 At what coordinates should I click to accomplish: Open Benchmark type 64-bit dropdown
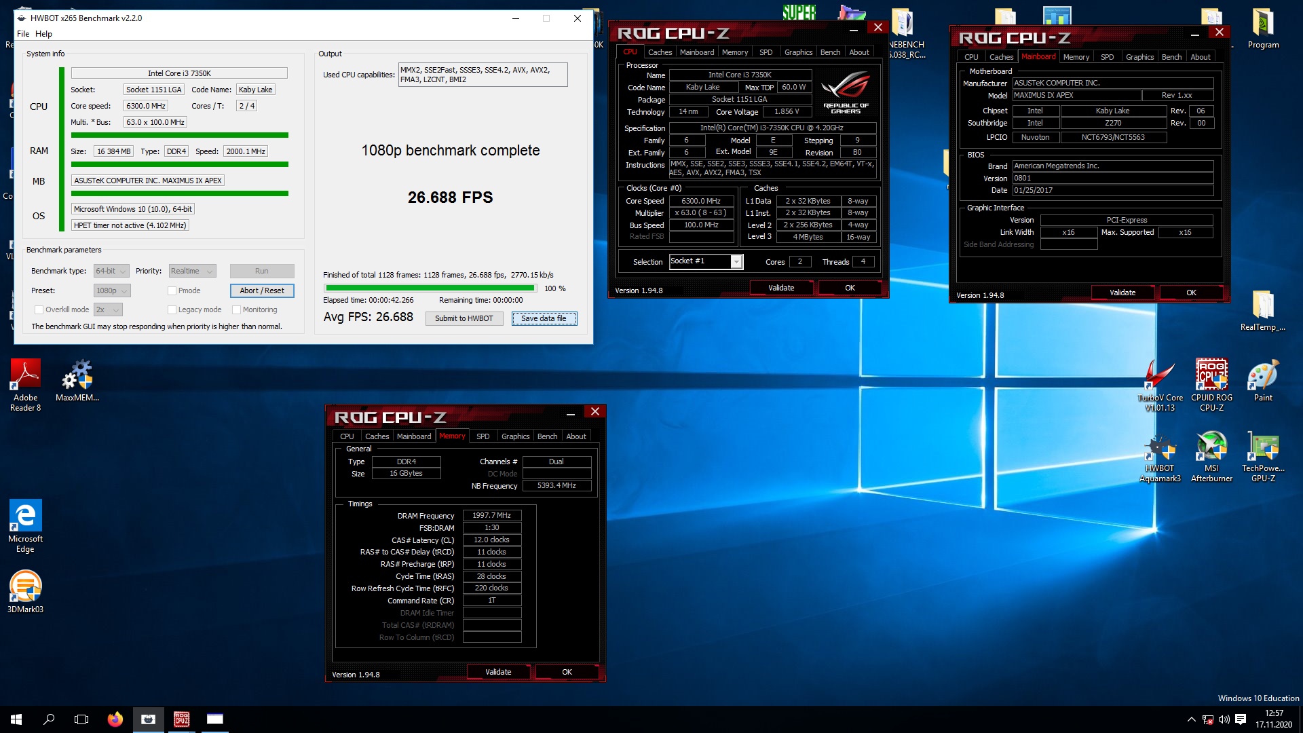coord(111,271)
